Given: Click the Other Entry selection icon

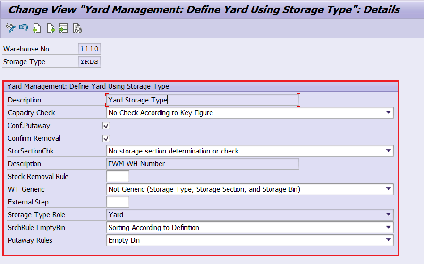Looking at the screenshot, I should pos(64,29).
